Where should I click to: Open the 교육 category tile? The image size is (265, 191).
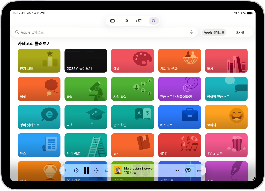coord(86,117)
